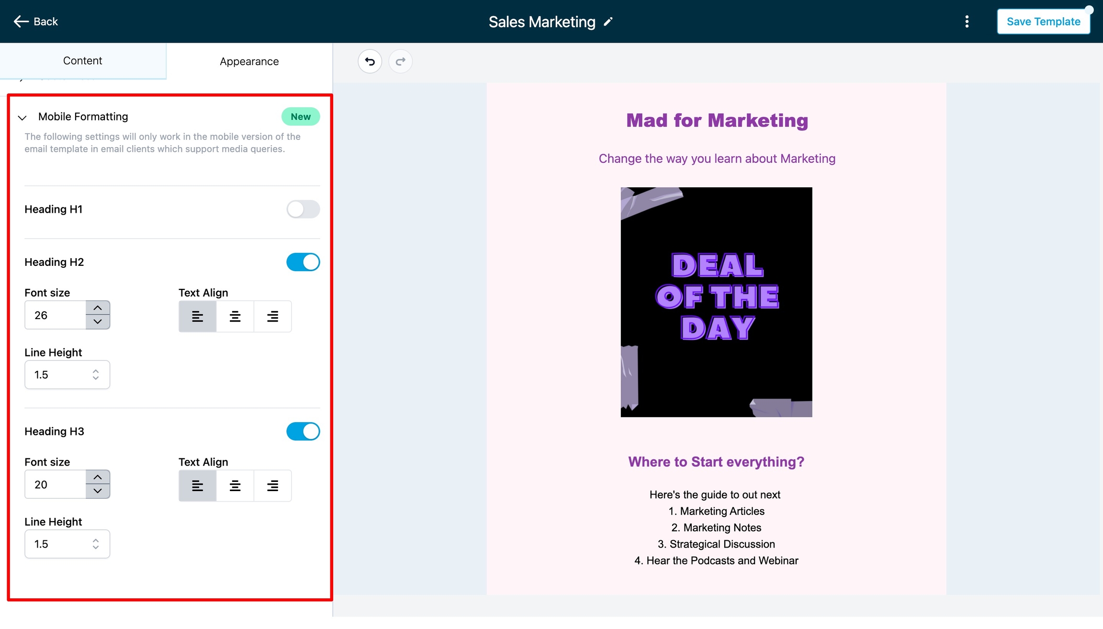Click the Save Template button
Viewport: 1103px width, 629px height.
[x=1043, y=22]
